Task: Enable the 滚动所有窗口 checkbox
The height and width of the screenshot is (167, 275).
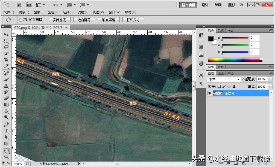Action: 21,20
